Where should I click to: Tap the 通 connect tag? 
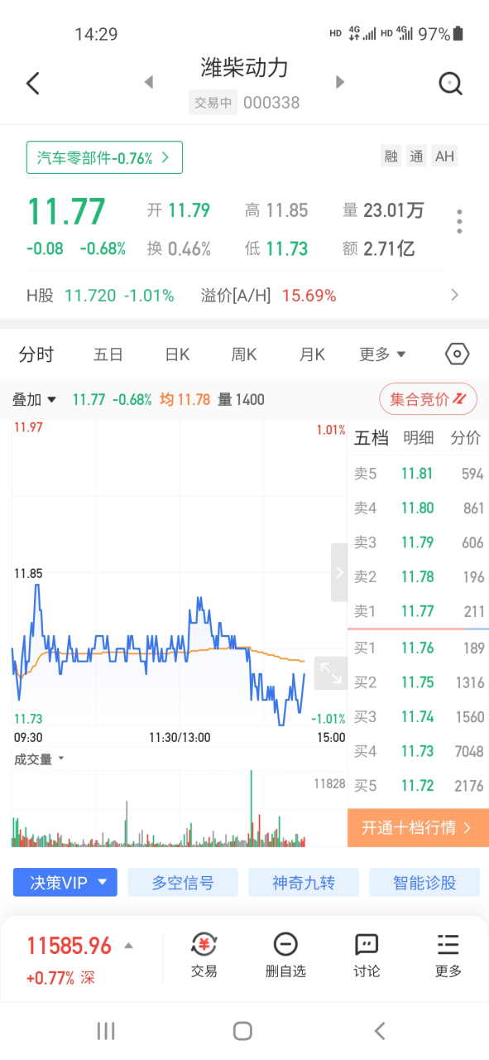click(416, 157)
